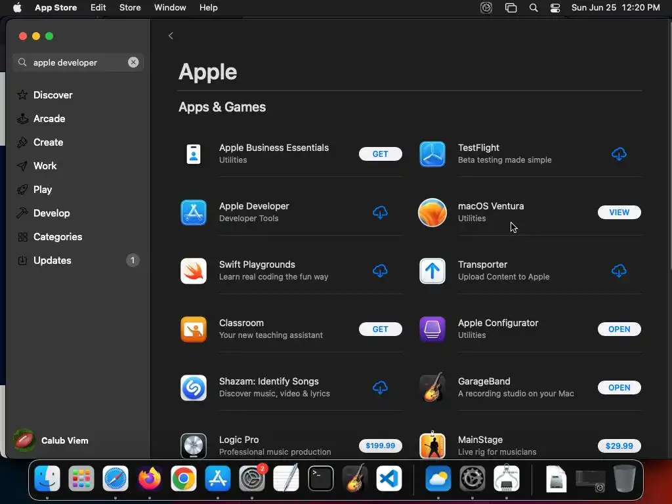Viewport: 672px width, 504px height.
Task: Open Safari from the dock
Action: (115, 478)
